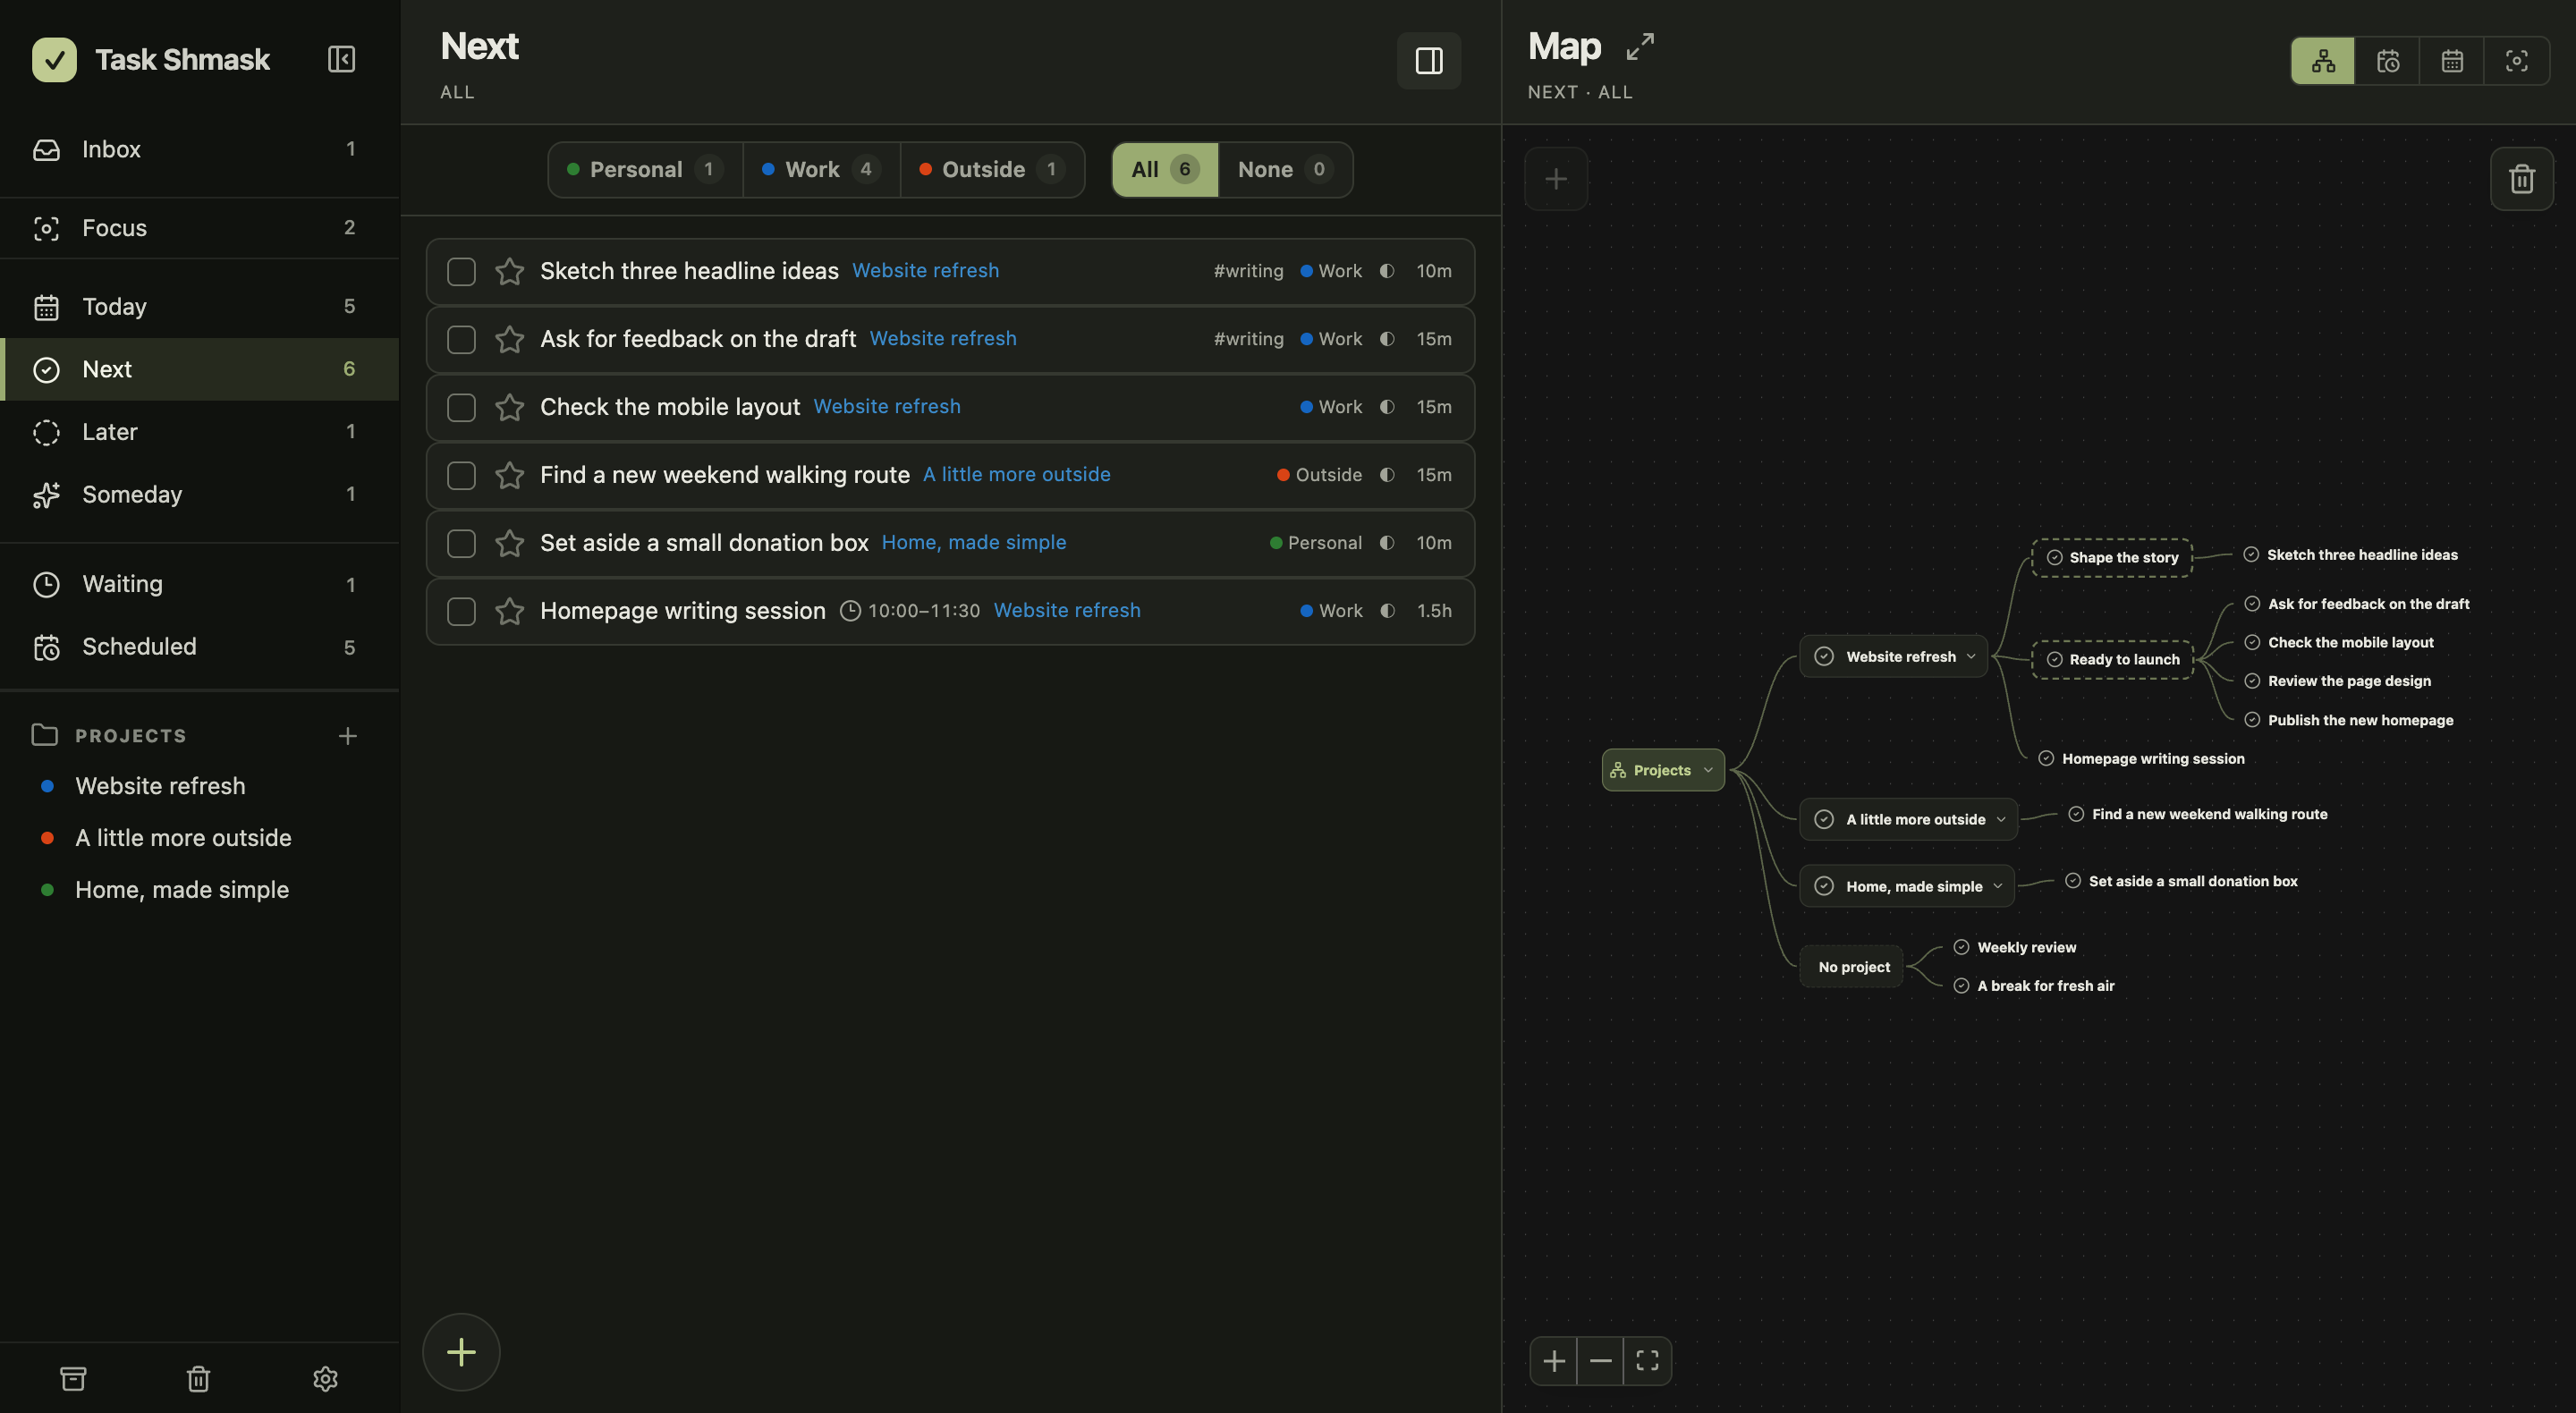Collapse the sidebar with the panel icon
Image resolution: width=2576 pixels, height=1413 pixels.
tap(342, 59)
